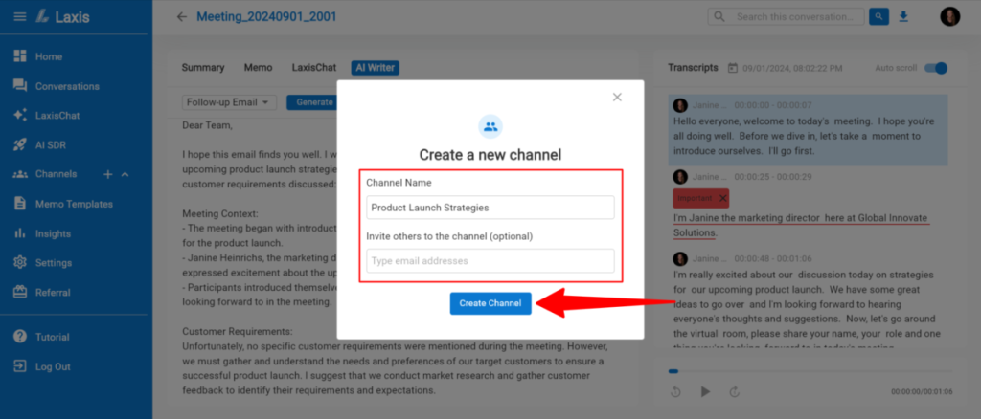This screenshot has height=419, width=981.
Task: Click the Channel Name input field
Action: coord(490,208)
